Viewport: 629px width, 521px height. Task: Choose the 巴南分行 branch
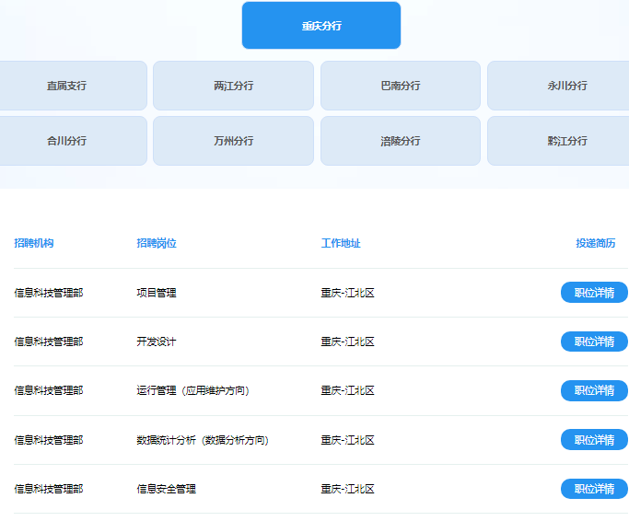tap(400, 86)
